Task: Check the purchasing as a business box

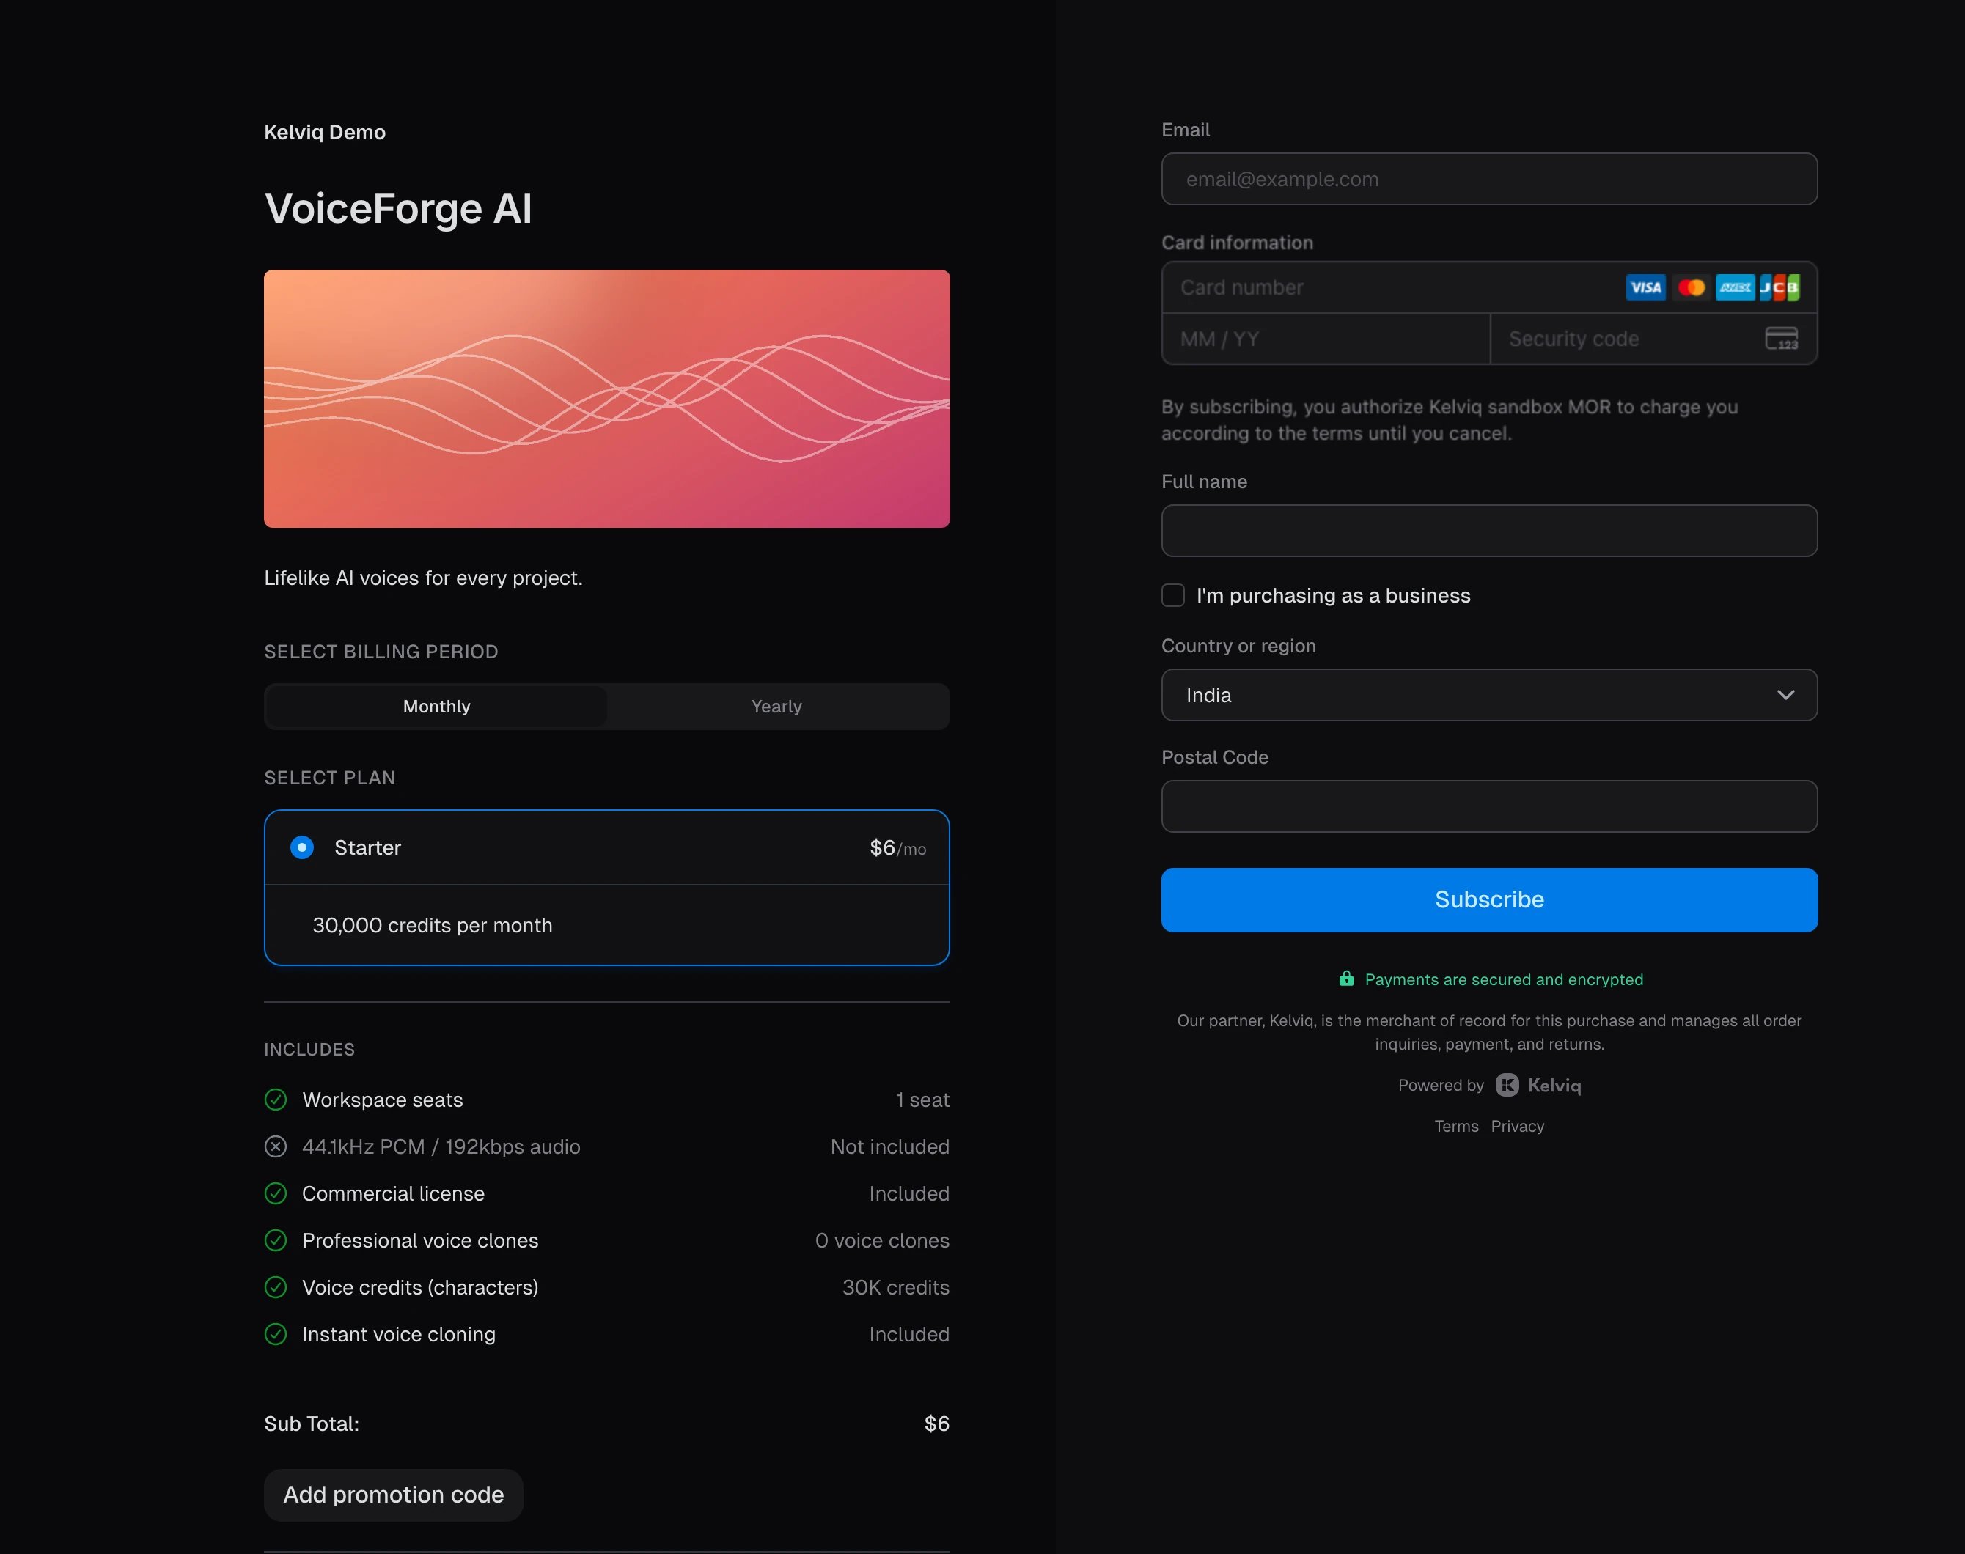Action: point(1173,595)
